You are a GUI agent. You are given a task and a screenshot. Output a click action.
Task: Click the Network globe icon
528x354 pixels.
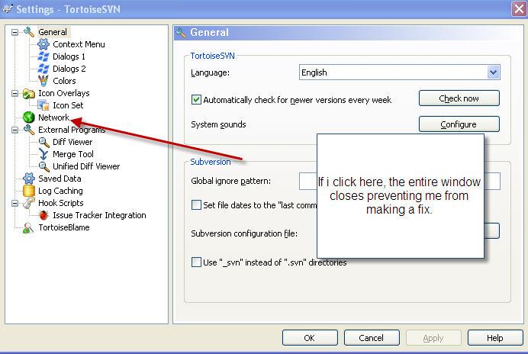click(29, 117)
